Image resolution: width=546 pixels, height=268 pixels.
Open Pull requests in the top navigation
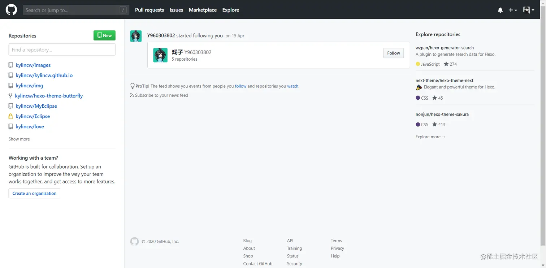(149, 10)
